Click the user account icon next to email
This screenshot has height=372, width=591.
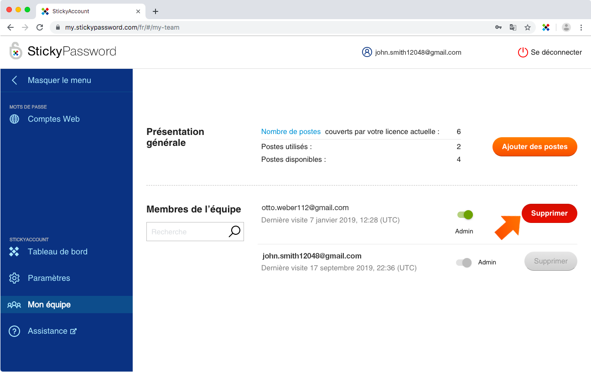pyautogui.click(x=367, y=52)
